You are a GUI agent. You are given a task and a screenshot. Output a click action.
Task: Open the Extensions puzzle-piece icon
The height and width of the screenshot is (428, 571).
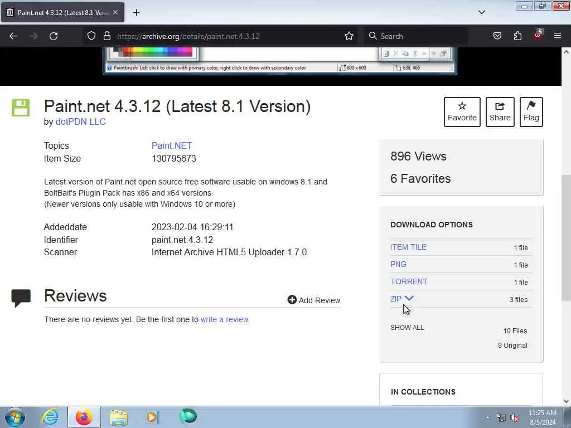[517, 36]
